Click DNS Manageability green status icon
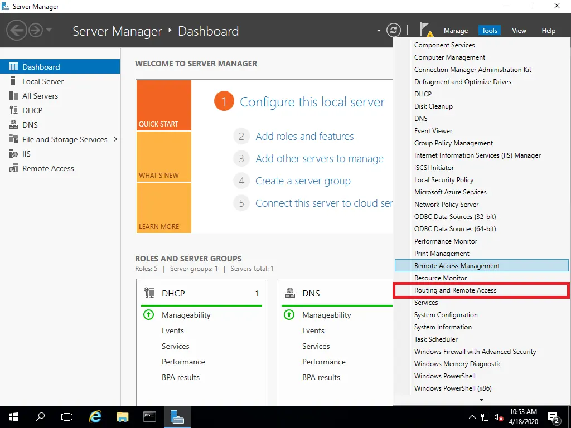 289,314
